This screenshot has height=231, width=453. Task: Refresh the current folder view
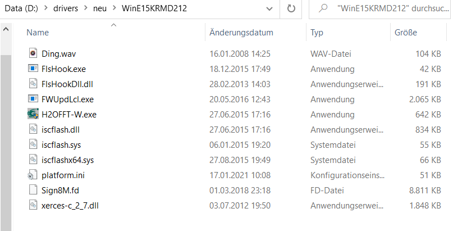click(x=291, y=8)
